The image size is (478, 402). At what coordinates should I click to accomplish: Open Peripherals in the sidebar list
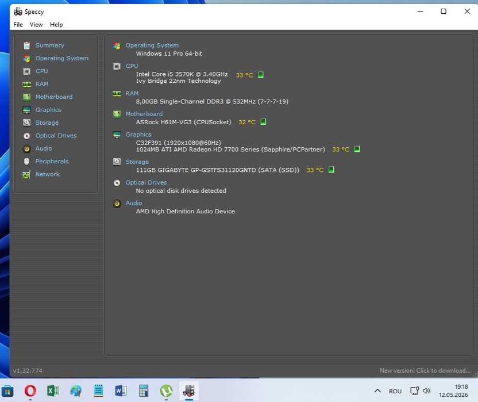point(52,162)
